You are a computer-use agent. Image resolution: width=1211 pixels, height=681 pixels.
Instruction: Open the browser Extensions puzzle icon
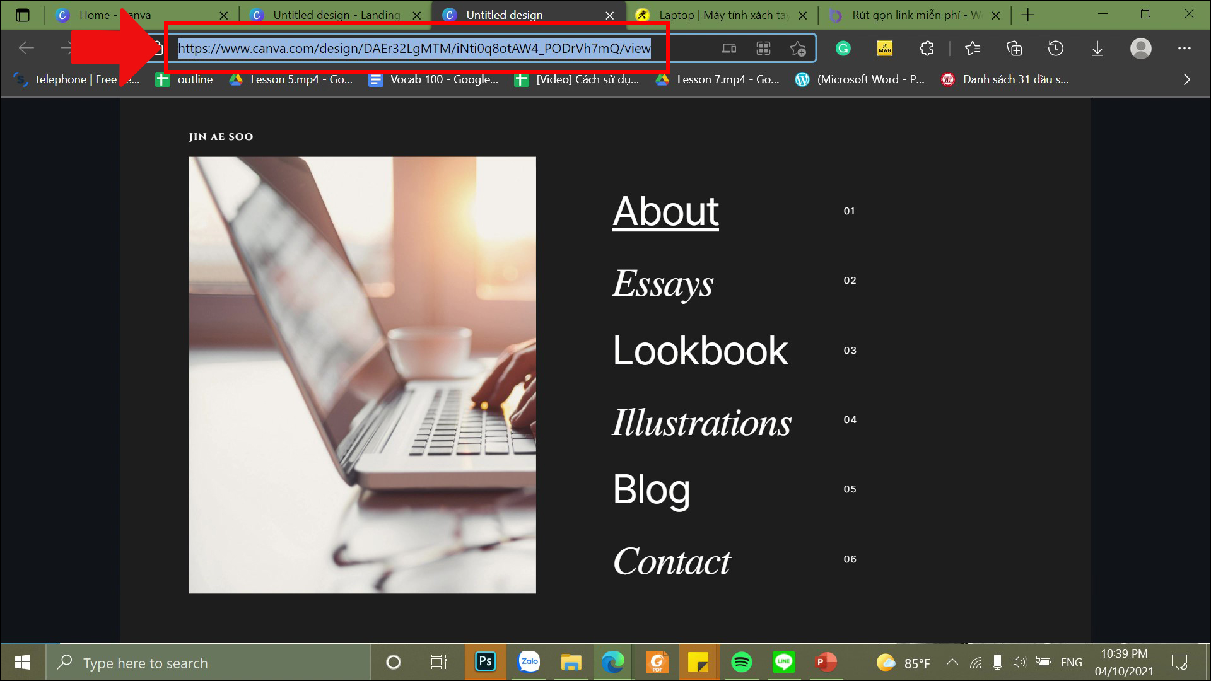pyautogui.click(x=927, y=48)
